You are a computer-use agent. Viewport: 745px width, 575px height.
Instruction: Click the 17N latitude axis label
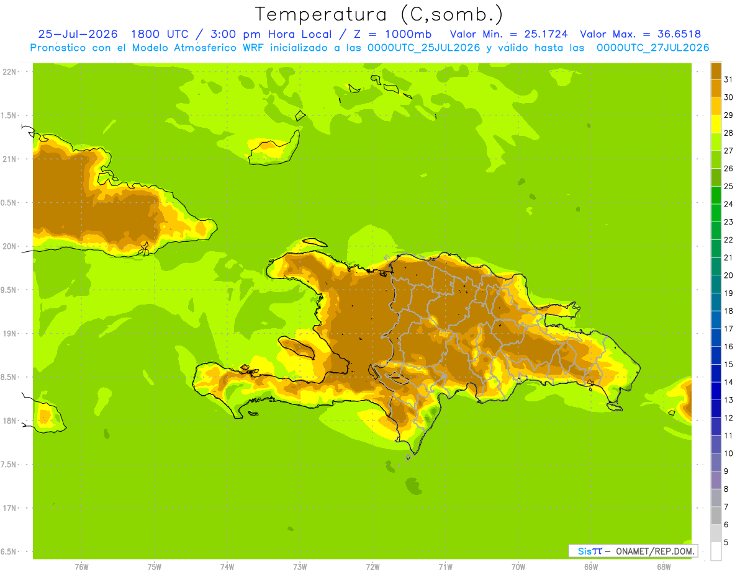(x=10, y=508)
